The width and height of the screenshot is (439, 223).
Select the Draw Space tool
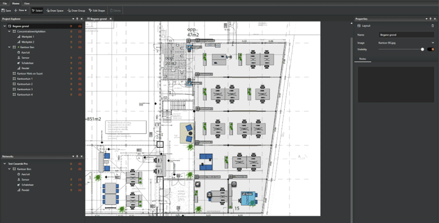(55, 10)
